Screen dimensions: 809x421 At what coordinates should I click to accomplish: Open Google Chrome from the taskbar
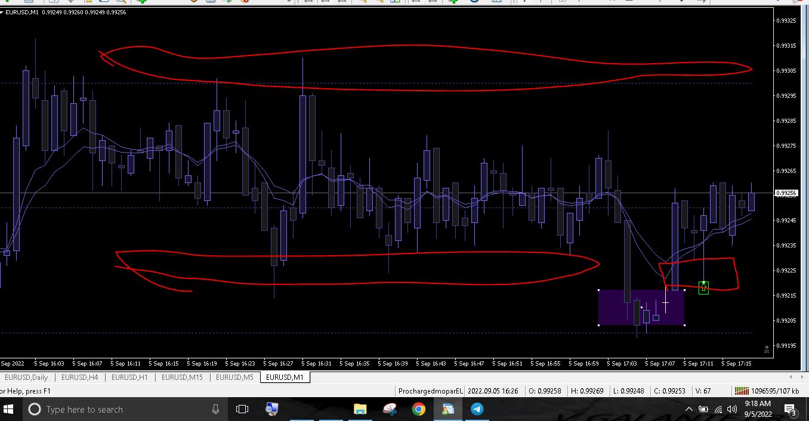[418, 409]
